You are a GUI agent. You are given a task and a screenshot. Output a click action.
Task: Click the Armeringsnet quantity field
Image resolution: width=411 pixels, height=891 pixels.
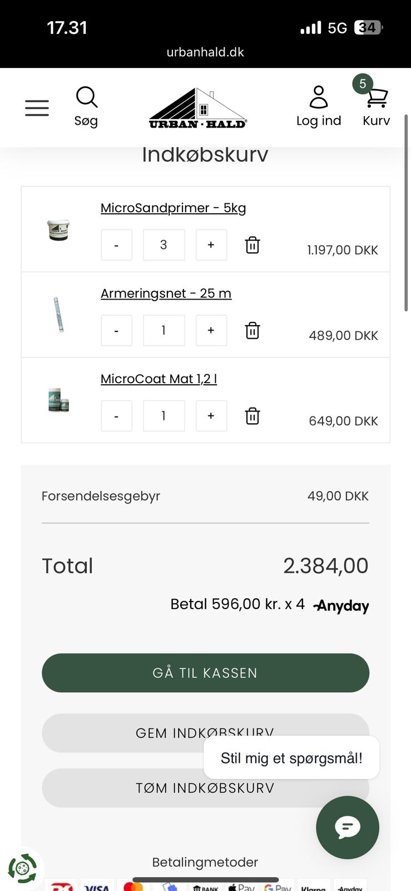point(164,330)
